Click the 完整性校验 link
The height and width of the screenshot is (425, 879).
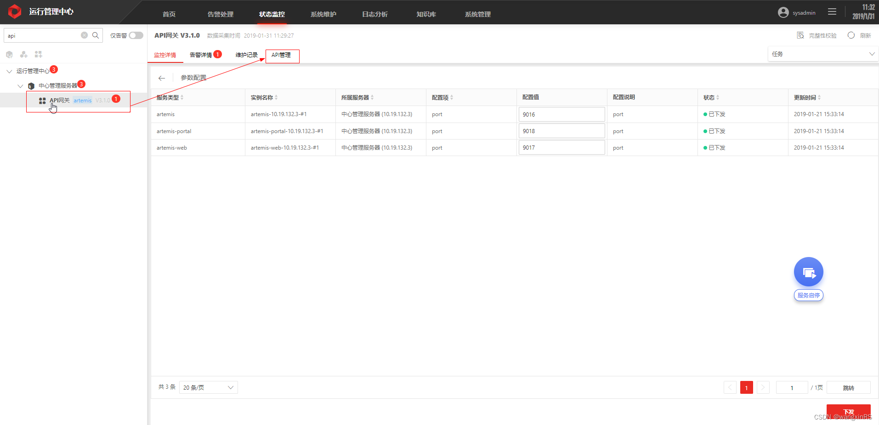pyautogui.click(x=822, y=35)
